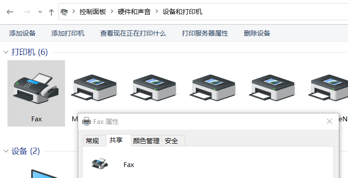Select the fourth printer icon in the row

point(213,87)
